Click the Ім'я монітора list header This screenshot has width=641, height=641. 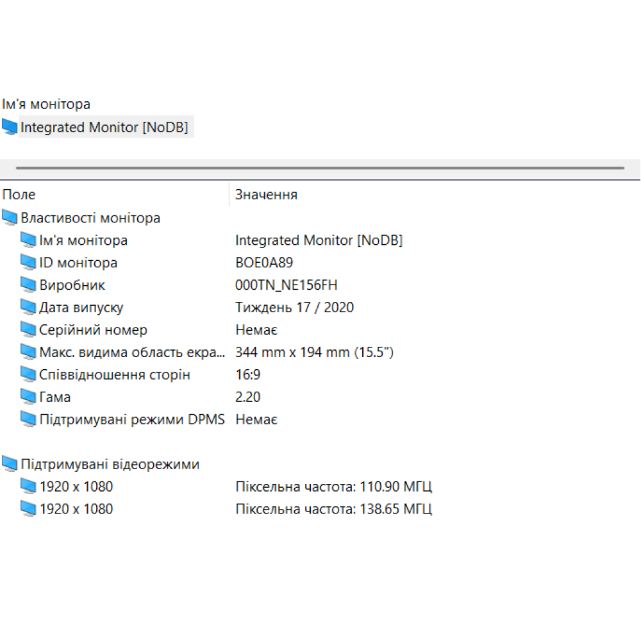coord(46,104)
